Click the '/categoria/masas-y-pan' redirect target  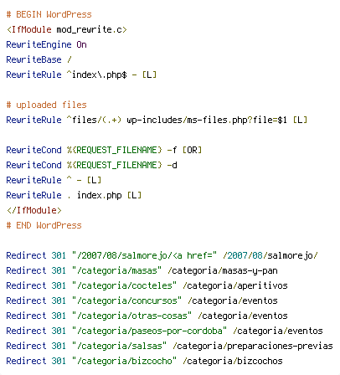[x=223, y=270]
